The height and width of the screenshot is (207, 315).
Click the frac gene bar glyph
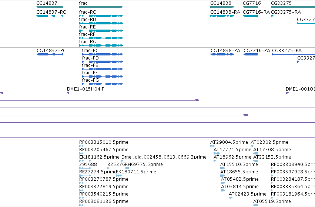click(x=101, y=7)
